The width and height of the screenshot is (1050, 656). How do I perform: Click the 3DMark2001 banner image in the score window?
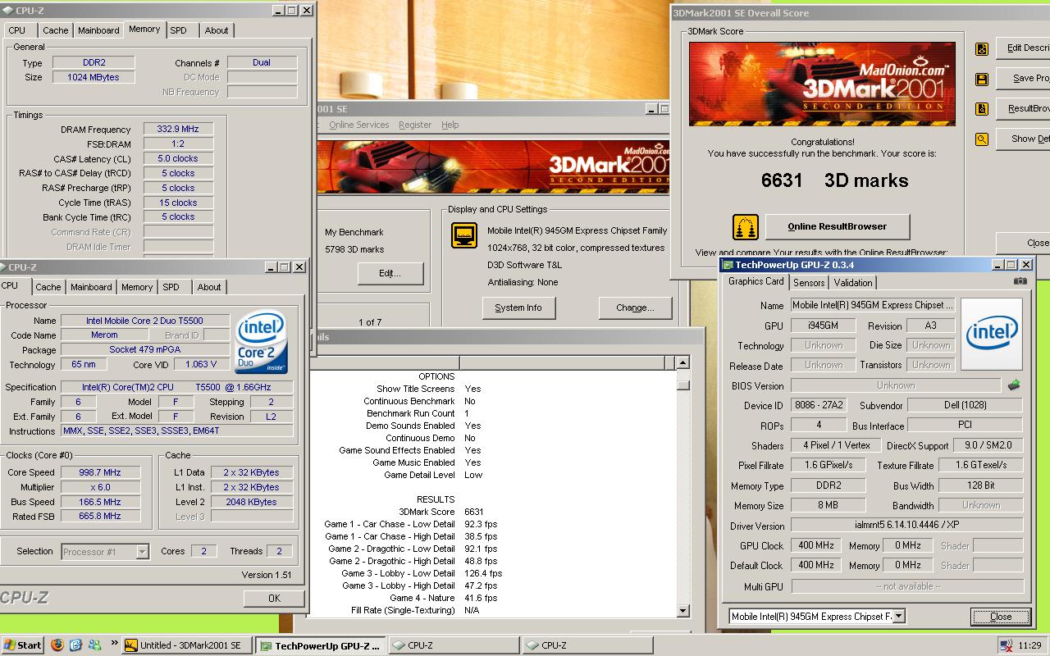(x=822, y=84)
